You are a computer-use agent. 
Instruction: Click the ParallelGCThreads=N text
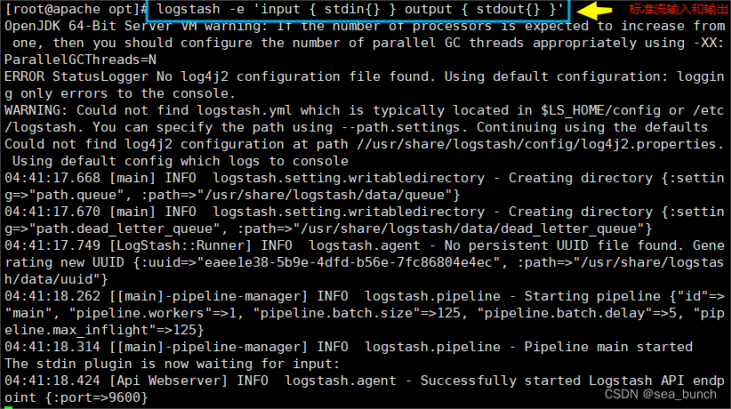(x=82, y=60)
